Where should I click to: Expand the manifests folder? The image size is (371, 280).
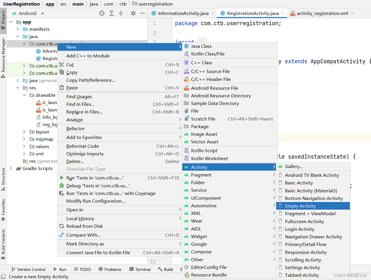18,29
